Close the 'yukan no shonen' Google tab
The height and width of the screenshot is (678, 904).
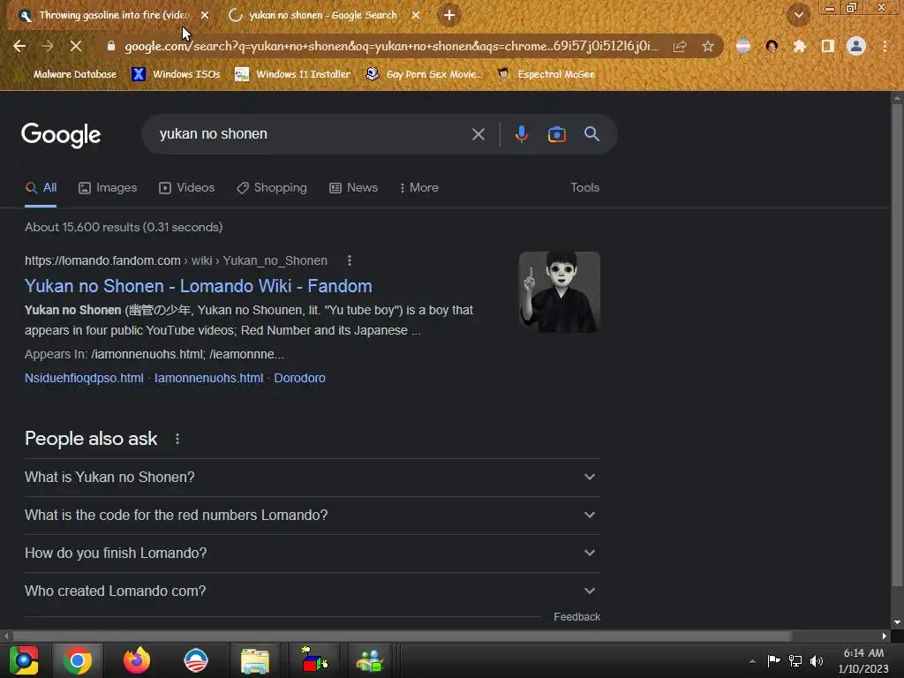[x=416, y=16]
